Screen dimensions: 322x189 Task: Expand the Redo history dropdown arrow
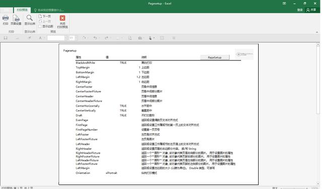click(111, 38)
